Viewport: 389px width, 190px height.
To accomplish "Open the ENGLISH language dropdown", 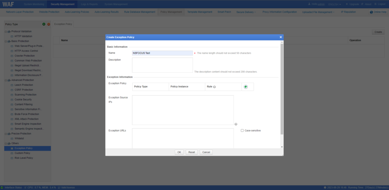I will [x=334, y=4].
